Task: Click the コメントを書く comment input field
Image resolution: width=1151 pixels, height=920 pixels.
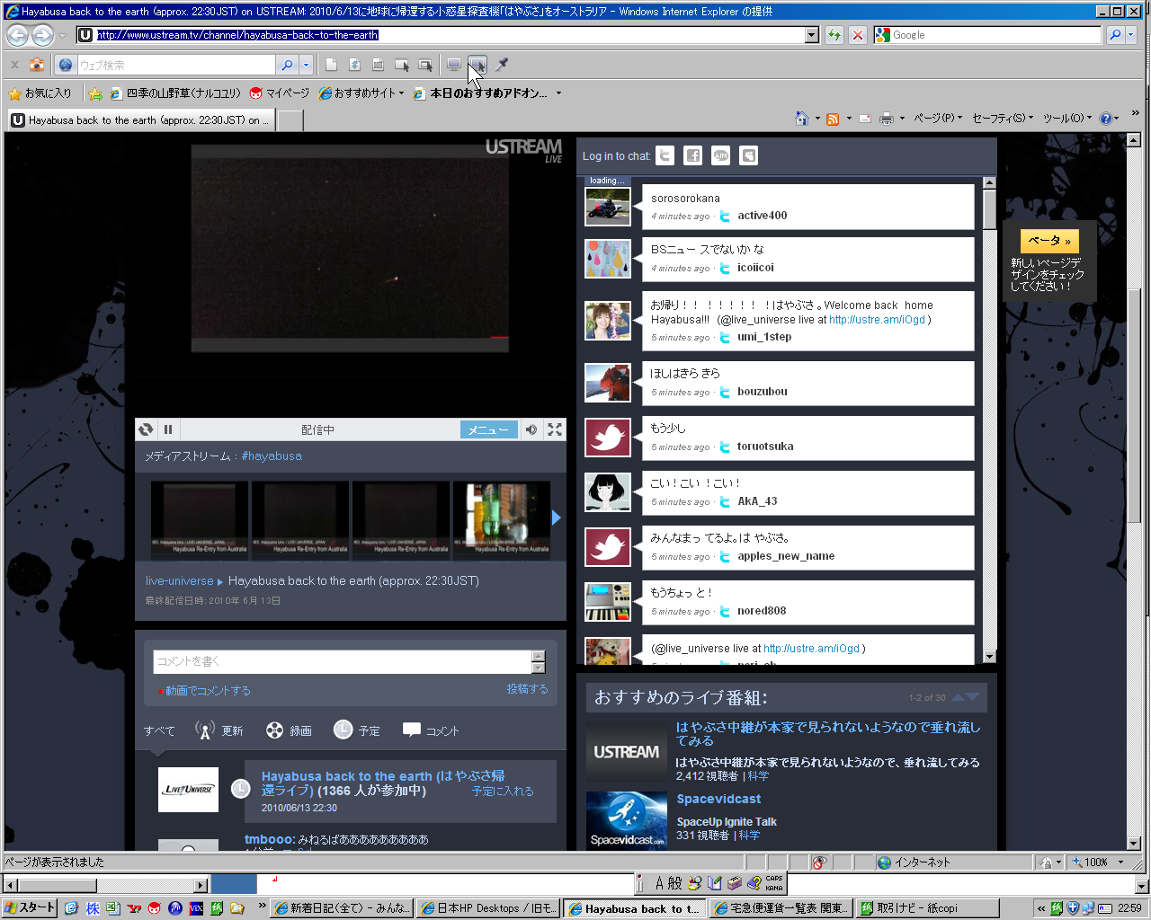Action: pos(342,661)
